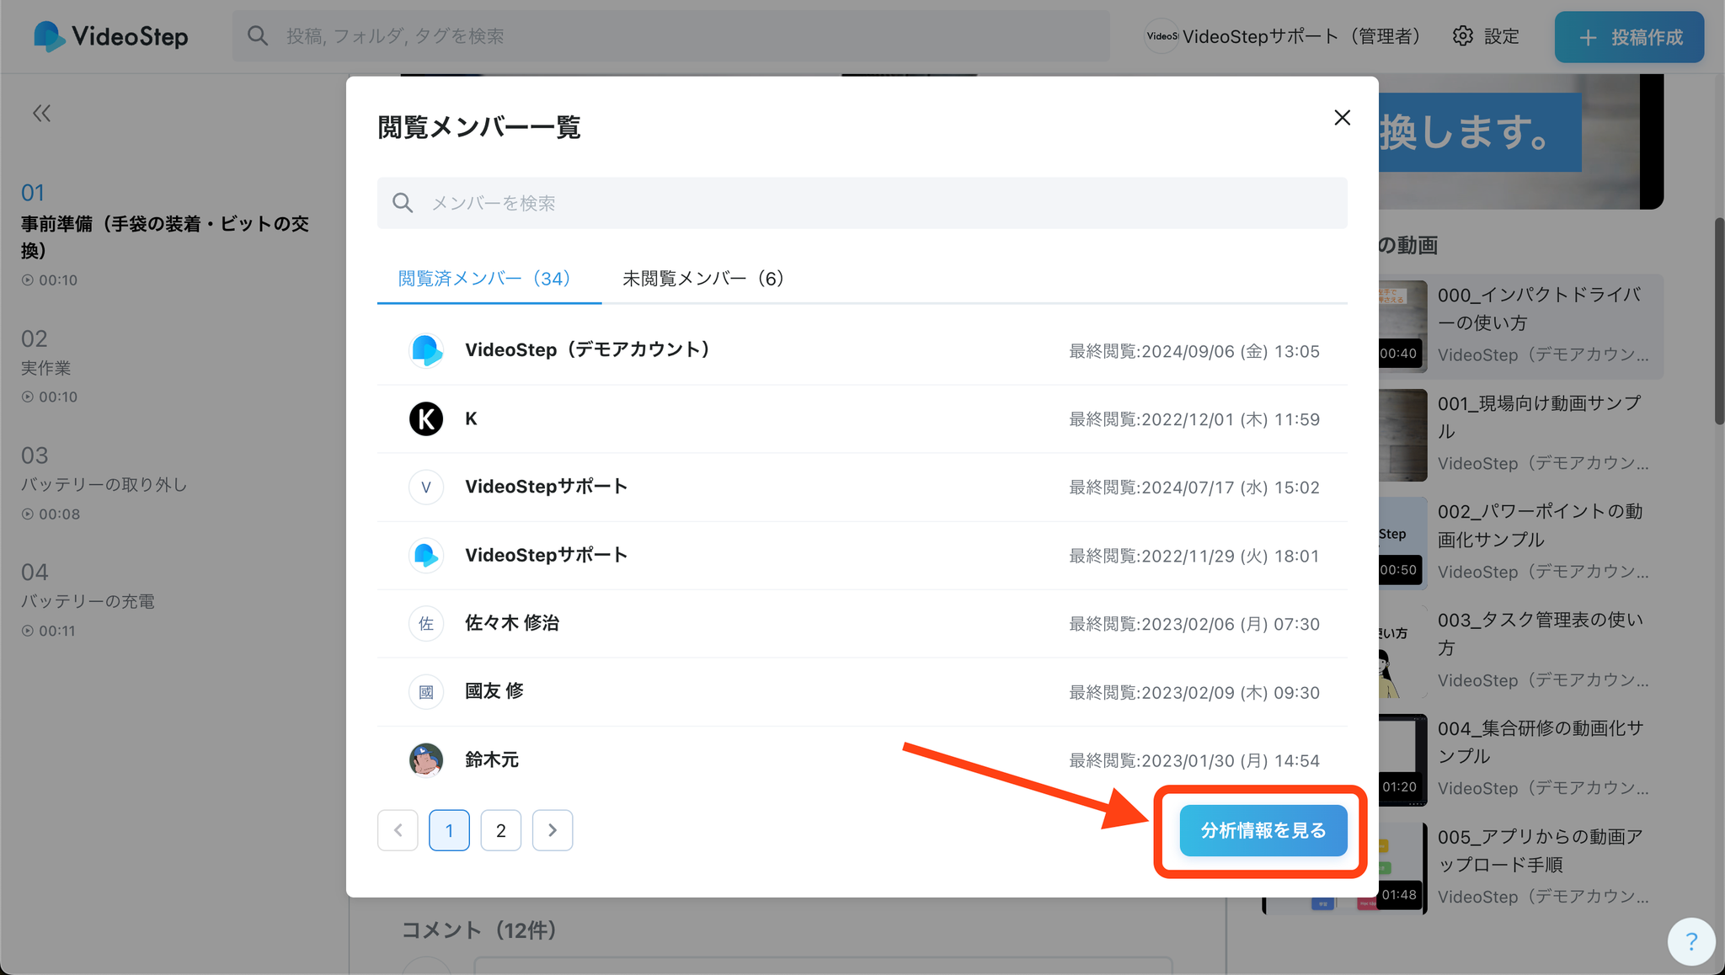Click 分析情報を見る button
This screenshot has width=1725, height=975.
(x=1263, y=830)
